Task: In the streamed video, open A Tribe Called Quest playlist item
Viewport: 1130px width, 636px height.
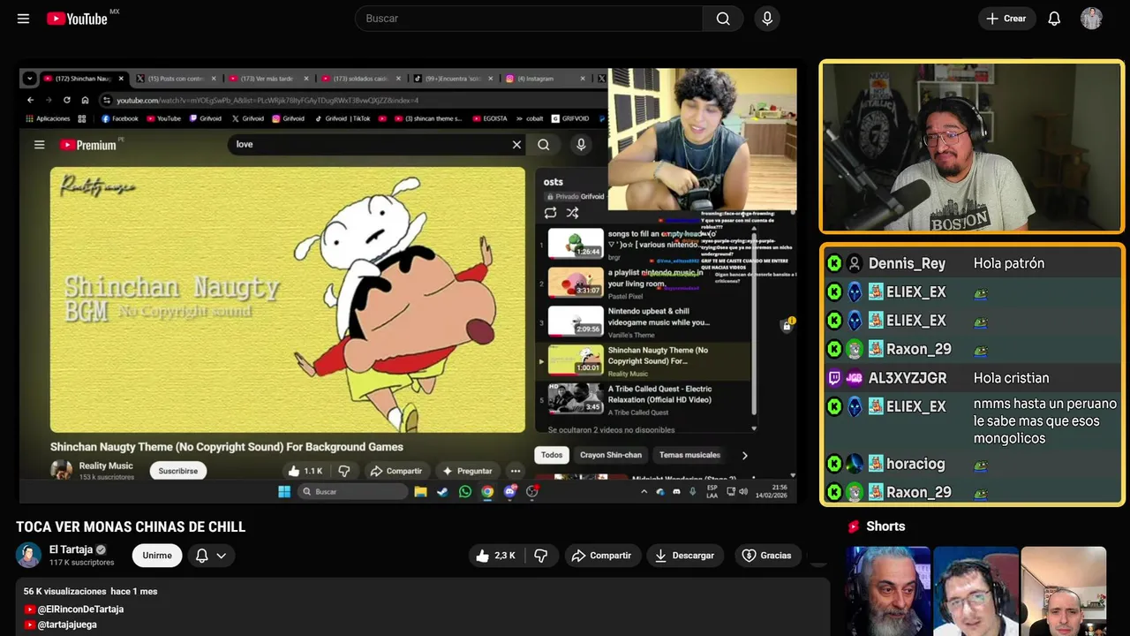Action: pyautogui.click(x=644, y=399)
